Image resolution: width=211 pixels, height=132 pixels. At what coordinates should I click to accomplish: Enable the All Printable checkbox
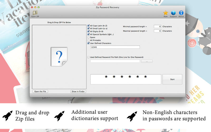[88, 40]
